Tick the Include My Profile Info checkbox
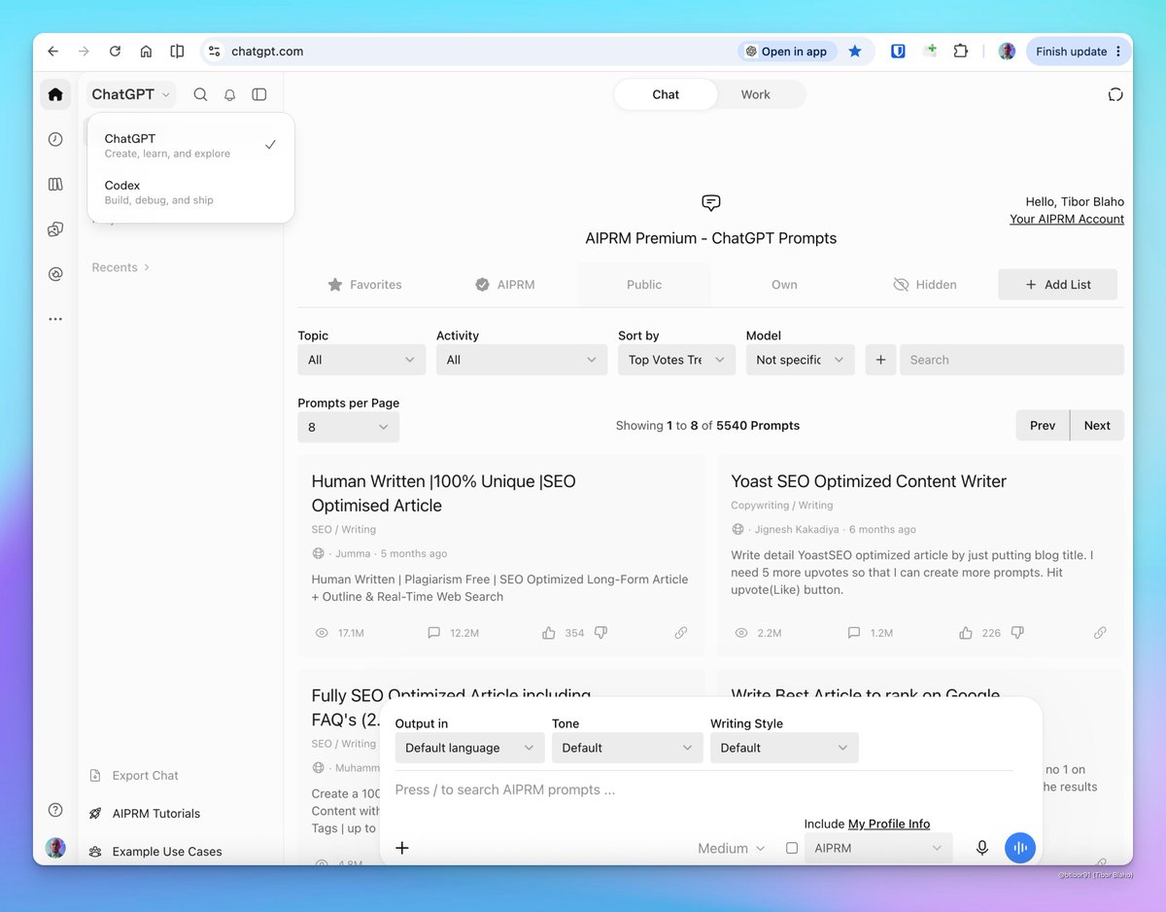The width and height of the screenshot is (1166, 912). pyautogui.click(x=792, y=848)
